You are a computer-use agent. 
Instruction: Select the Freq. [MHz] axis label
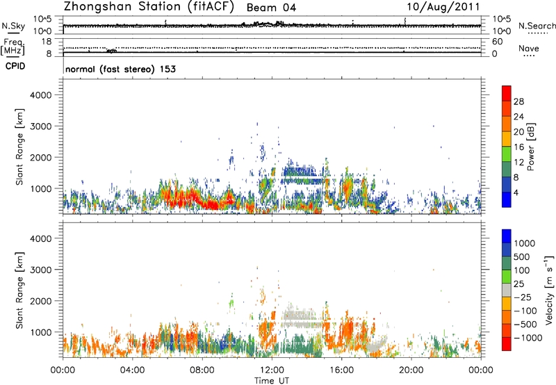point(13,47)
